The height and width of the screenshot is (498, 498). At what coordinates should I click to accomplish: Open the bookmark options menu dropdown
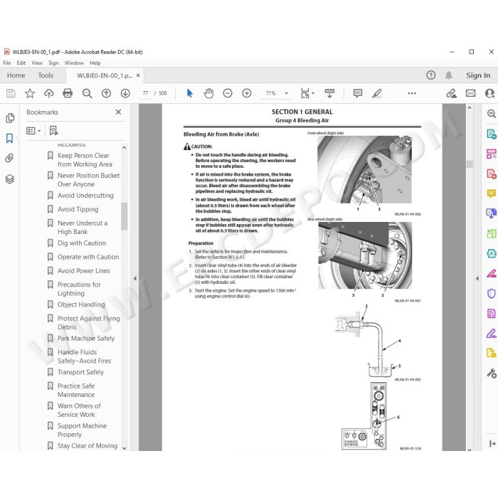pos(33,130)
